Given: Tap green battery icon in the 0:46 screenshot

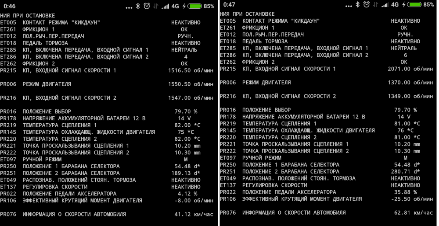Looking at the screenshot, I should 194,6.
